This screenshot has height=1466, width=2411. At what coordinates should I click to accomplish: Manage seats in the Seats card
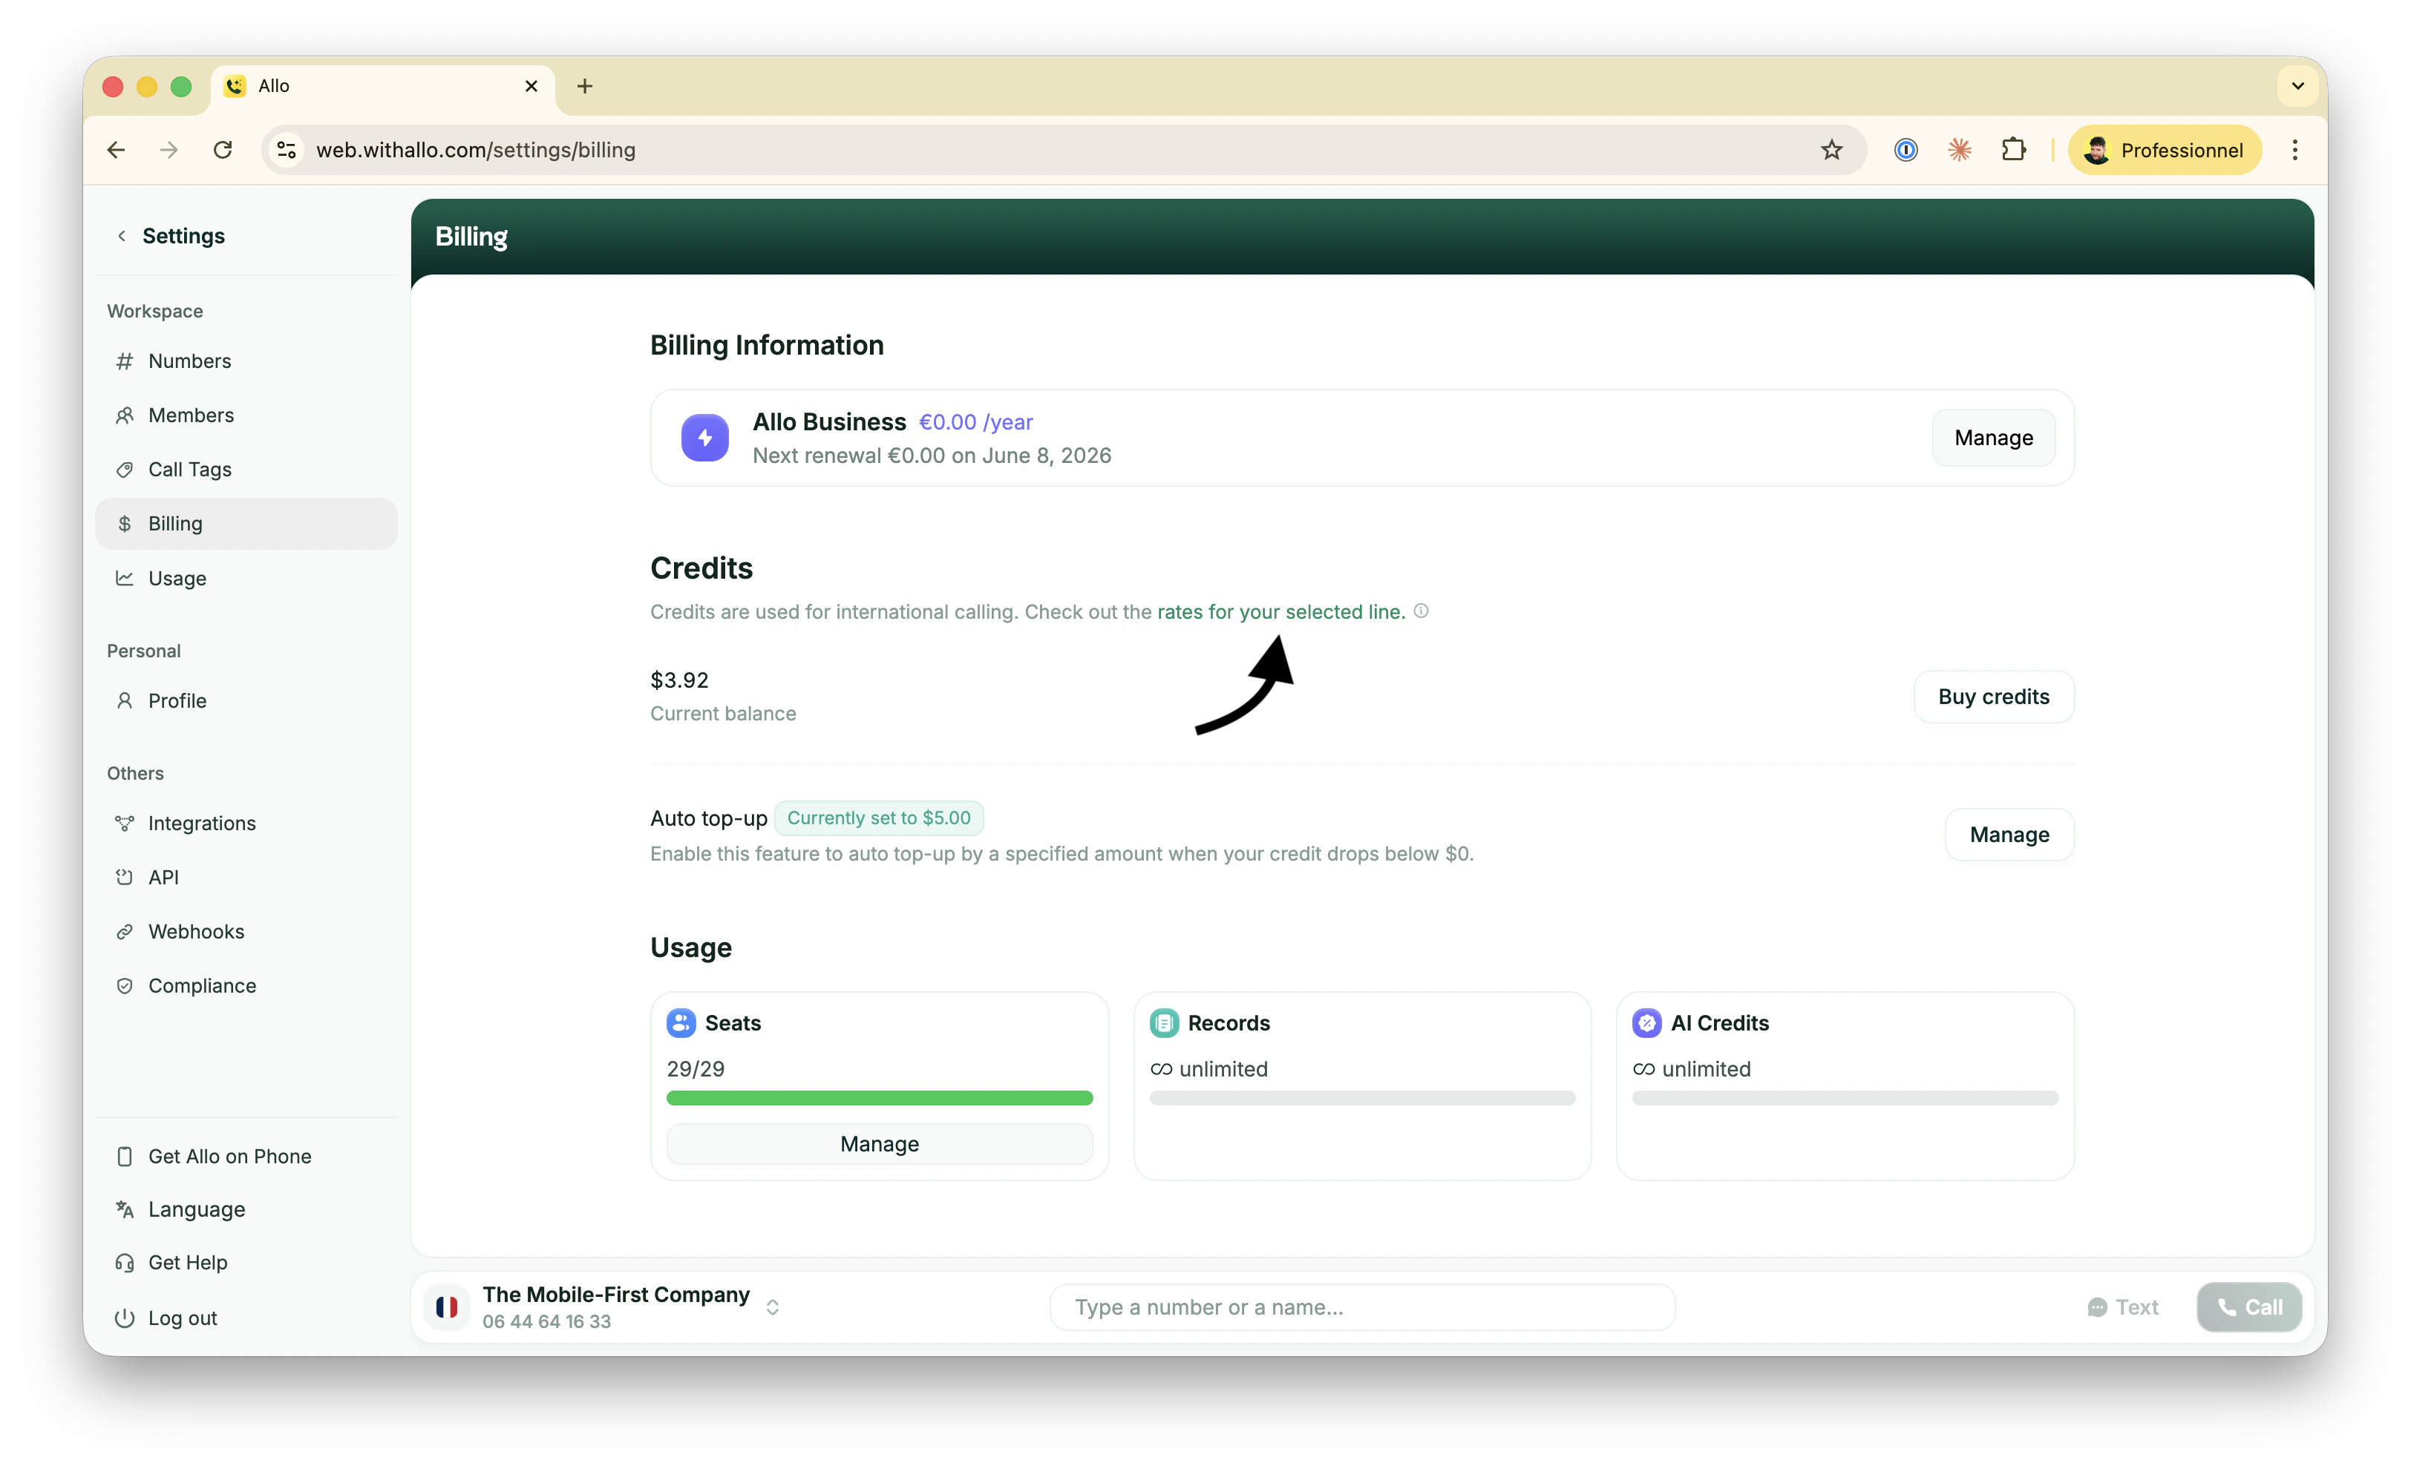[879, 1143]
